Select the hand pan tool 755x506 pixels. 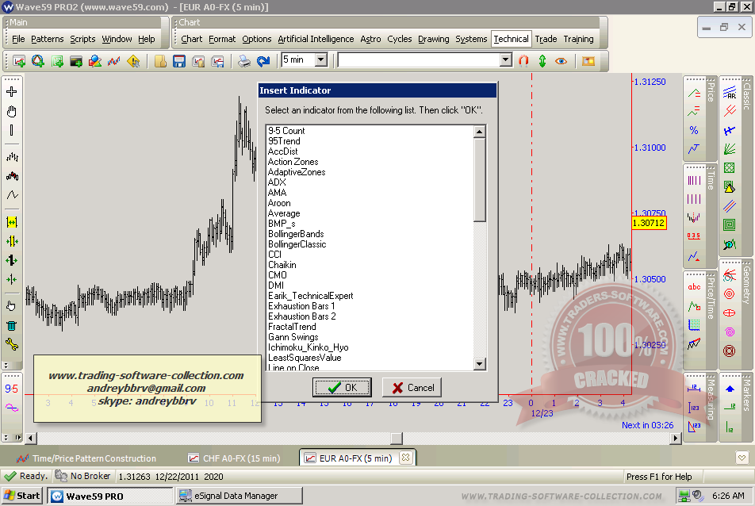(x=12, y=111)
